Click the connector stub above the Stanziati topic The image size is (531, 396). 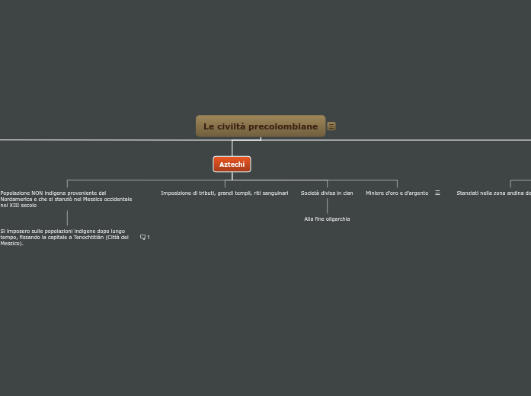(x=510, y=184)
